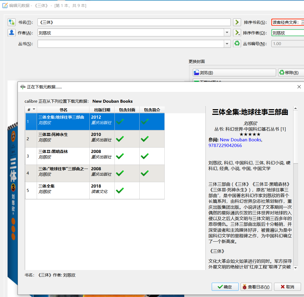Click the details title 三体全集:地球往事三部曲

coord(250,112)
